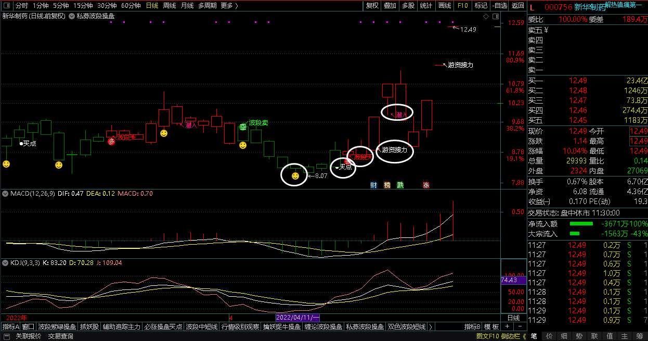Toggle 叠加 overlay mode
The image size is (648, 341).
click(390, 6)
